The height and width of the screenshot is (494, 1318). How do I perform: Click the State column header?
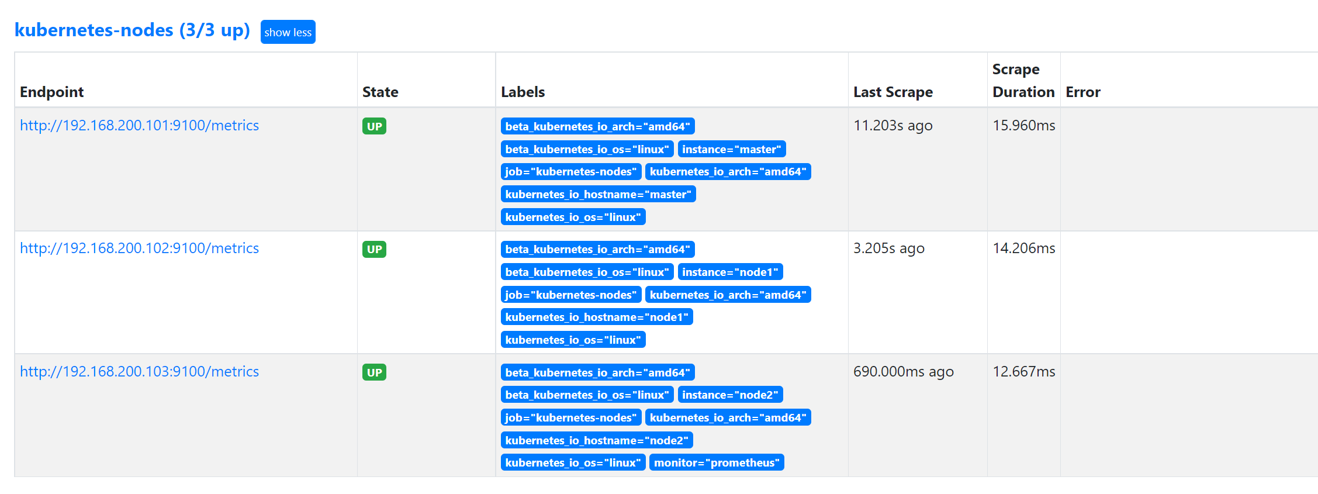(x=380, y=92)
